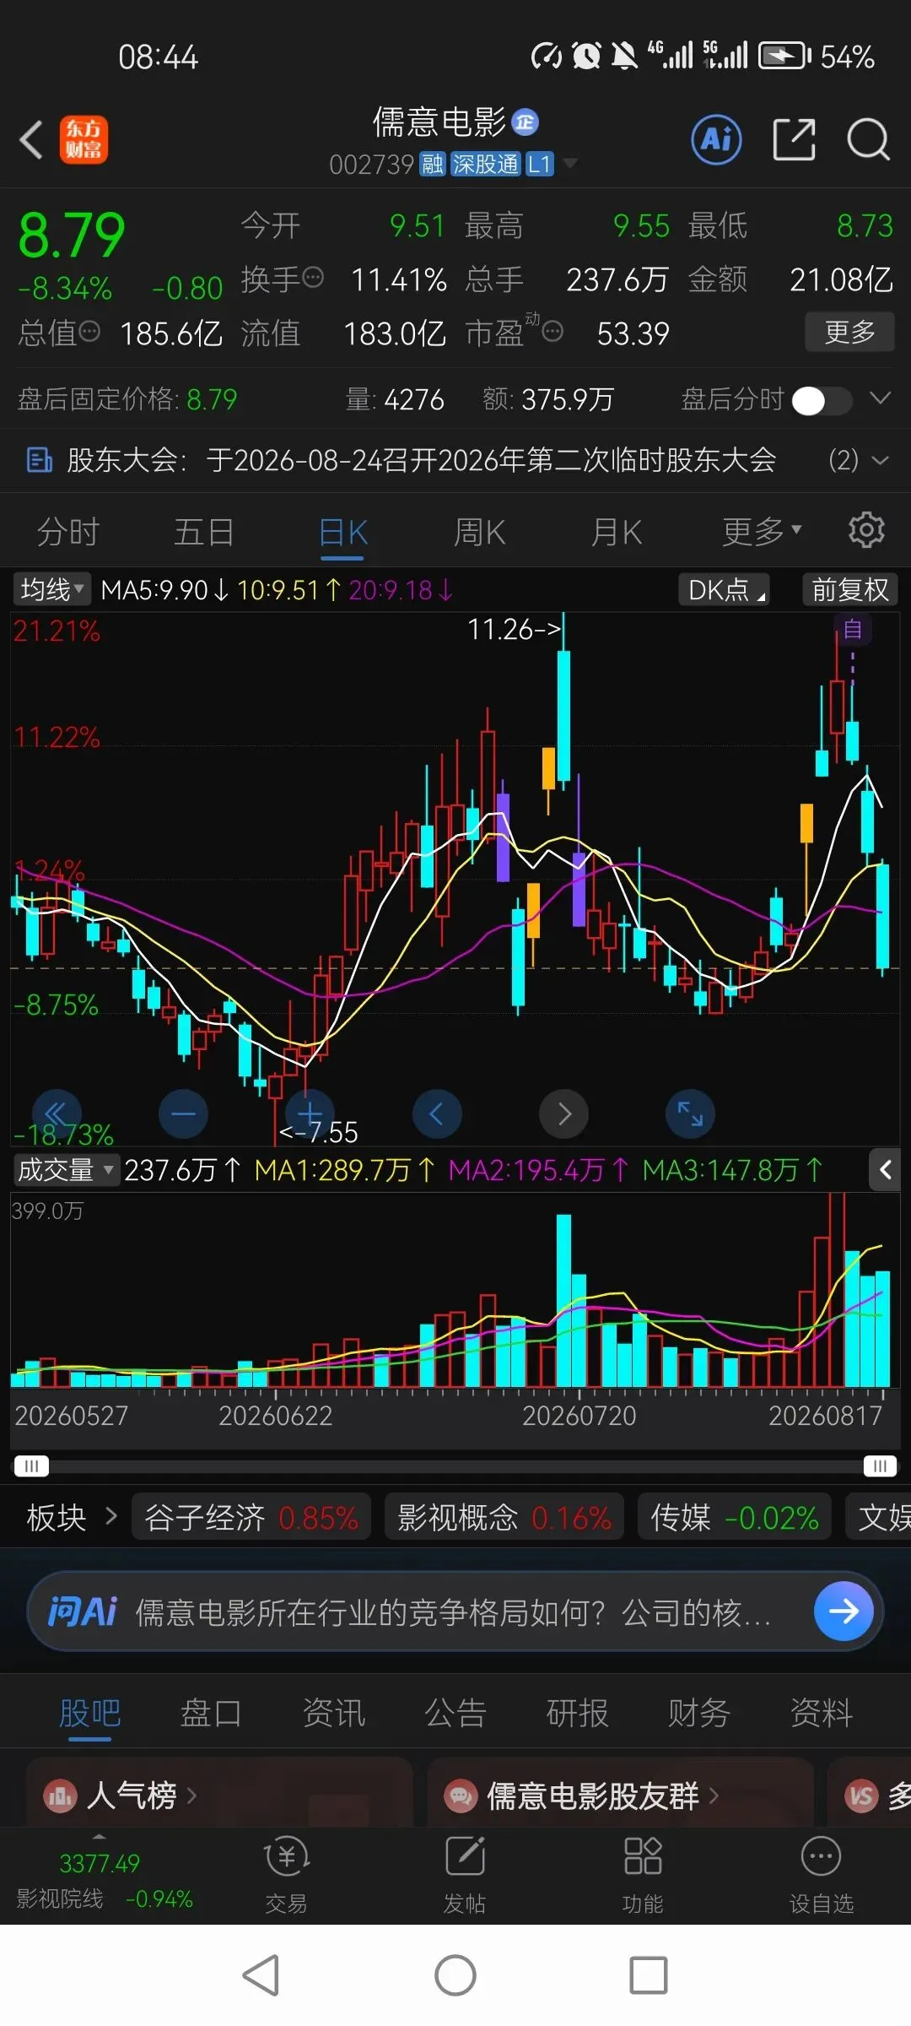Screen dimensions: 911x2026
Task: Open 儒意电影股友群 chat card
Action: pyautogui.click(x=620, y=1795)
